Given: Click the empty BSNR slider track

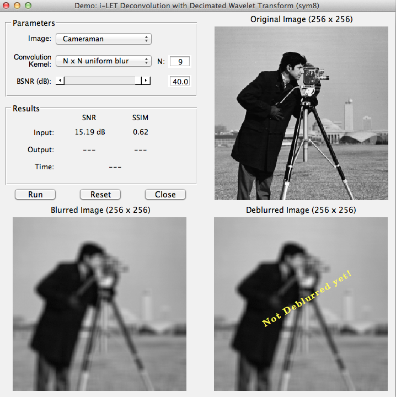Looking at the screenshot, I should pyautogui.click(x=99, y=81).
